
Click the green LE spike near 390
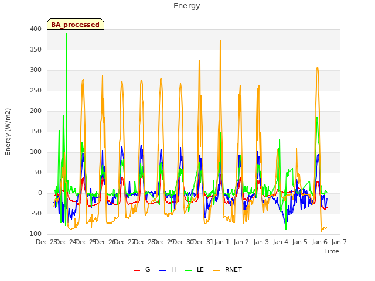66,34
